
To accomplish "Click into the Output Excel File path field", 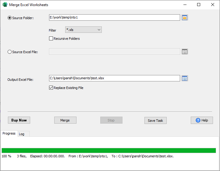I will tap(115, 78).
